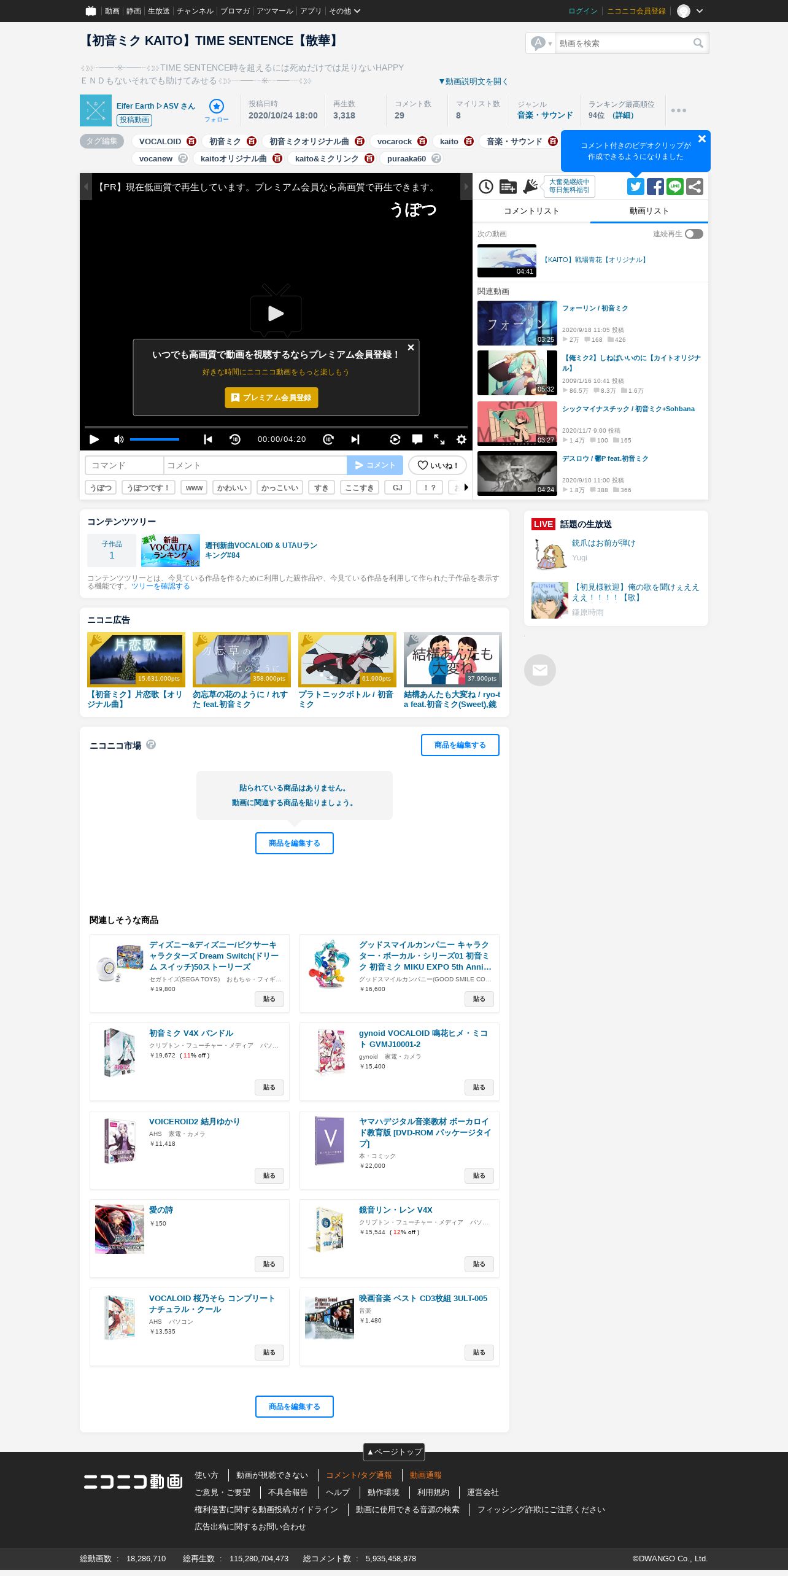The image size is (788, 1576).
Task: Open ブロマガ in top navigation
Action: tap(235, 11)
